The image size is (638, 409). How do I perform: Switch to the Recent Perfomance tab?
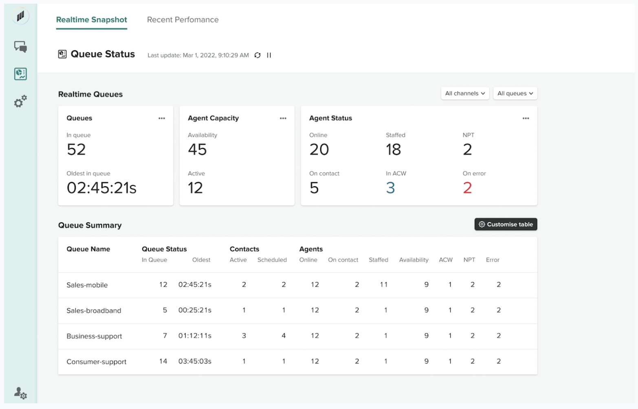[x=183, y=20]
